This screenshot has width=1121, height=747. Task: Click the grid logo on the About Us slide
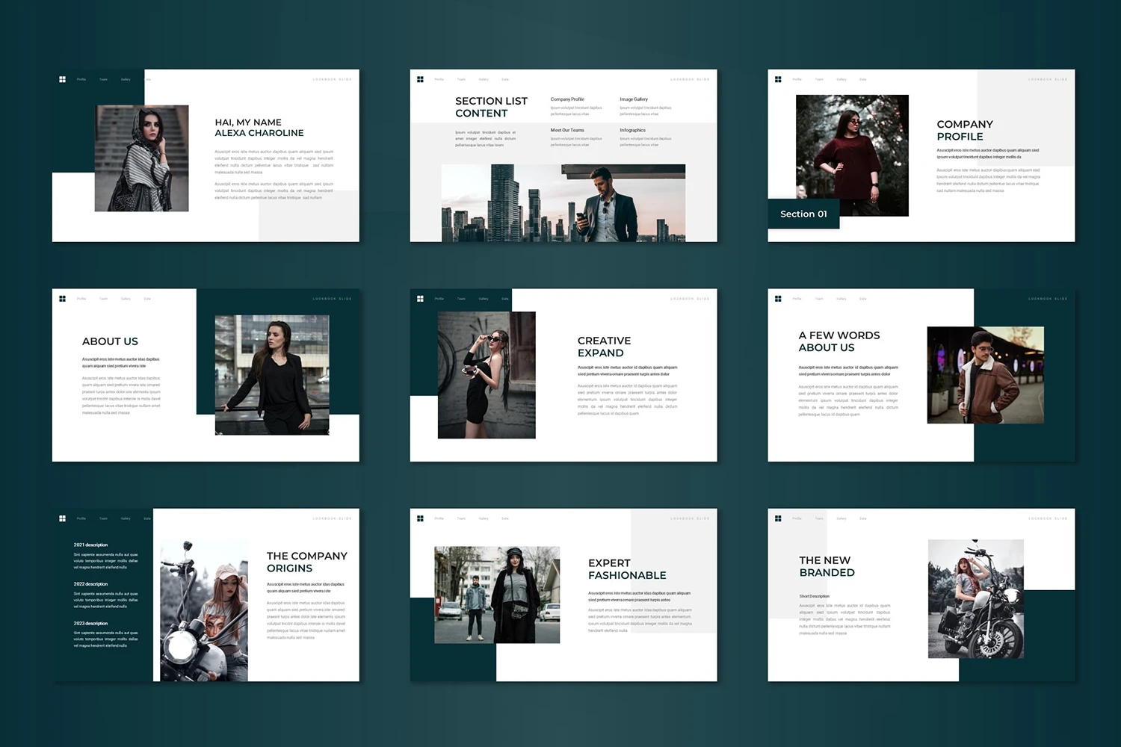point(62,299)
